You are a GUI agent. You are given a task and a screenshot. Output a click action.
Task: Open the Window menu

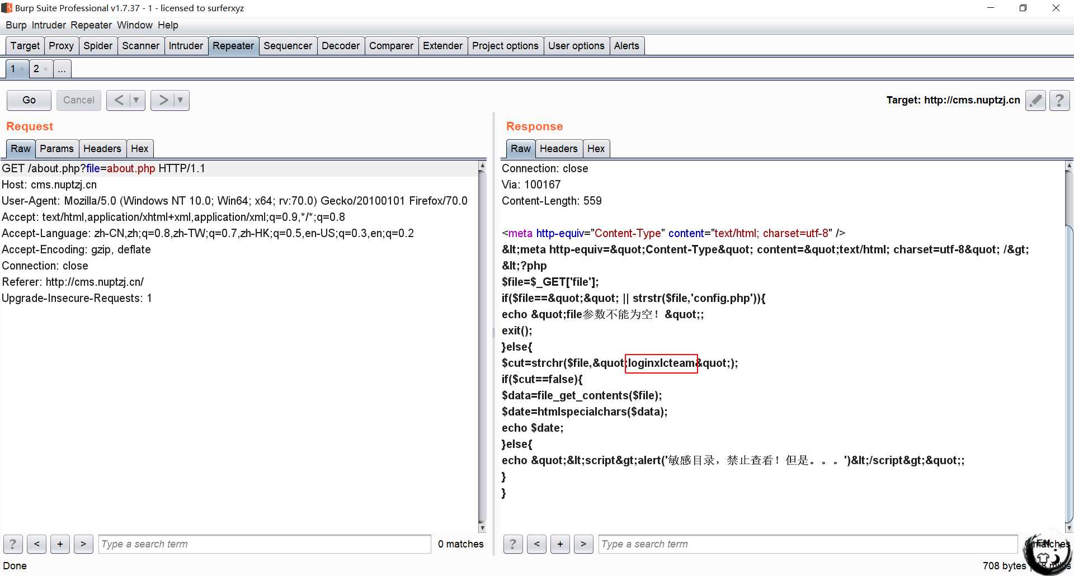coord(135,25)
